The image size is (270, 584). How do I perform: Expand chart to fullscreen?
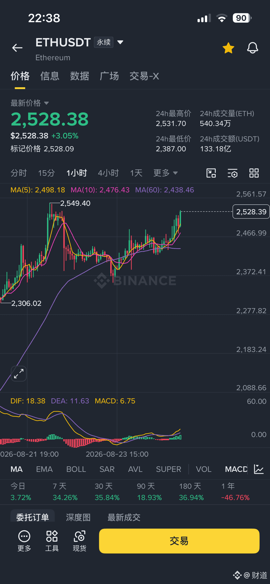19,373
